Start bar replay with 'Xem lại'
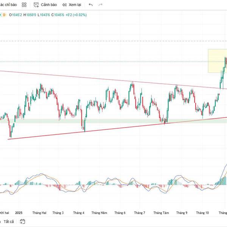This screenshot has height=227, width=227. coord(75,5)
